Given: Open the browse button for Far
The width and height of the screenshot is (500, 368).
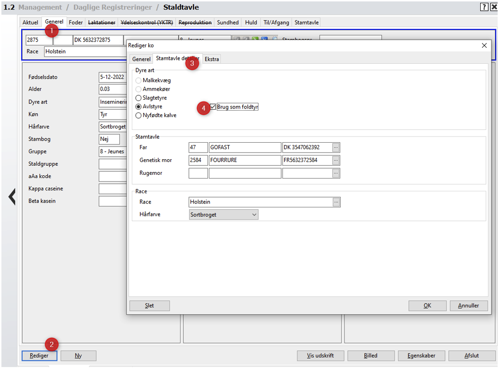Looking at the screenshot, I should [336, 147].
